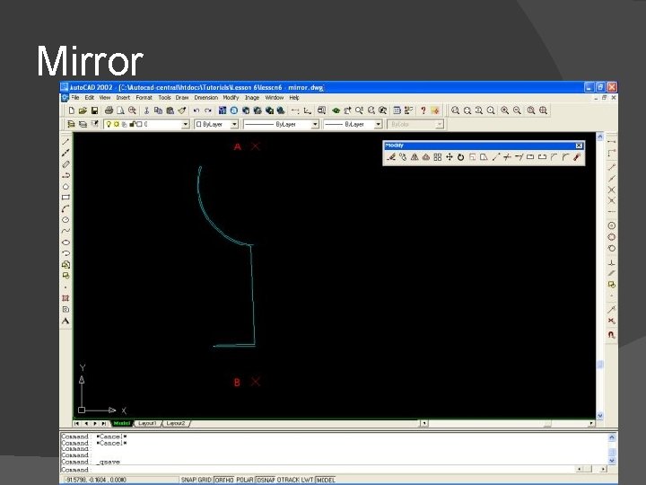Expand the layer list dropdown
The image size is (646, 485).
pos(186,124)
